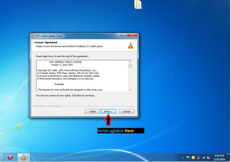231x162 pixels.
Task: Open the red round app in the taskbar
Action: pyautogui.click(x=10, y=157)
